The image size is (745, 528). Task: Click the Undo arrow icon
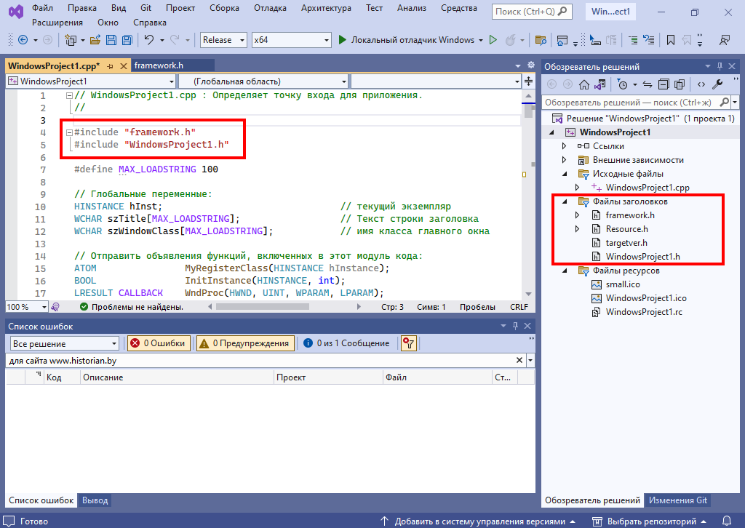(149, 40)
